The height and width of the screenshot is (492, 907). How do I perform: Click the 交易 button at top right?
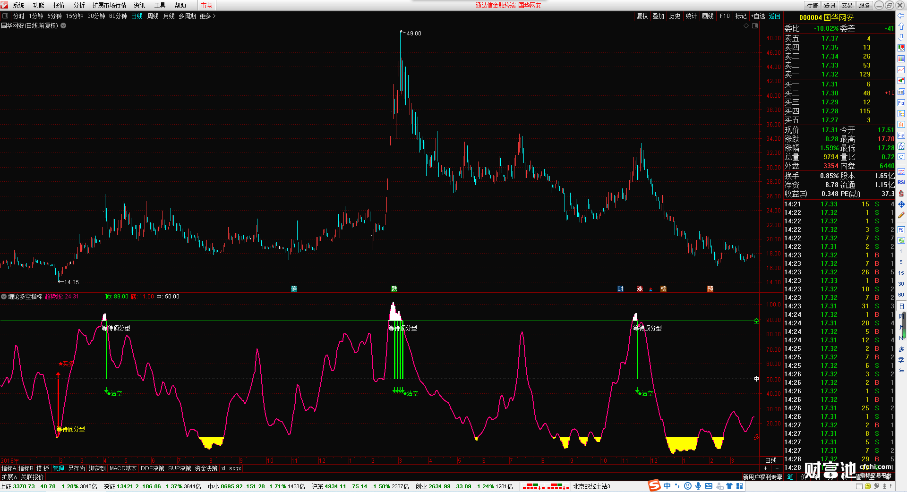[x=847, y=5]
